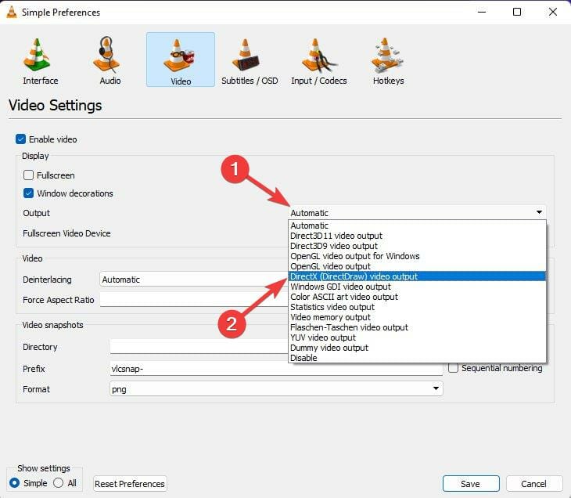Click the Reset Preferences button

130,484
